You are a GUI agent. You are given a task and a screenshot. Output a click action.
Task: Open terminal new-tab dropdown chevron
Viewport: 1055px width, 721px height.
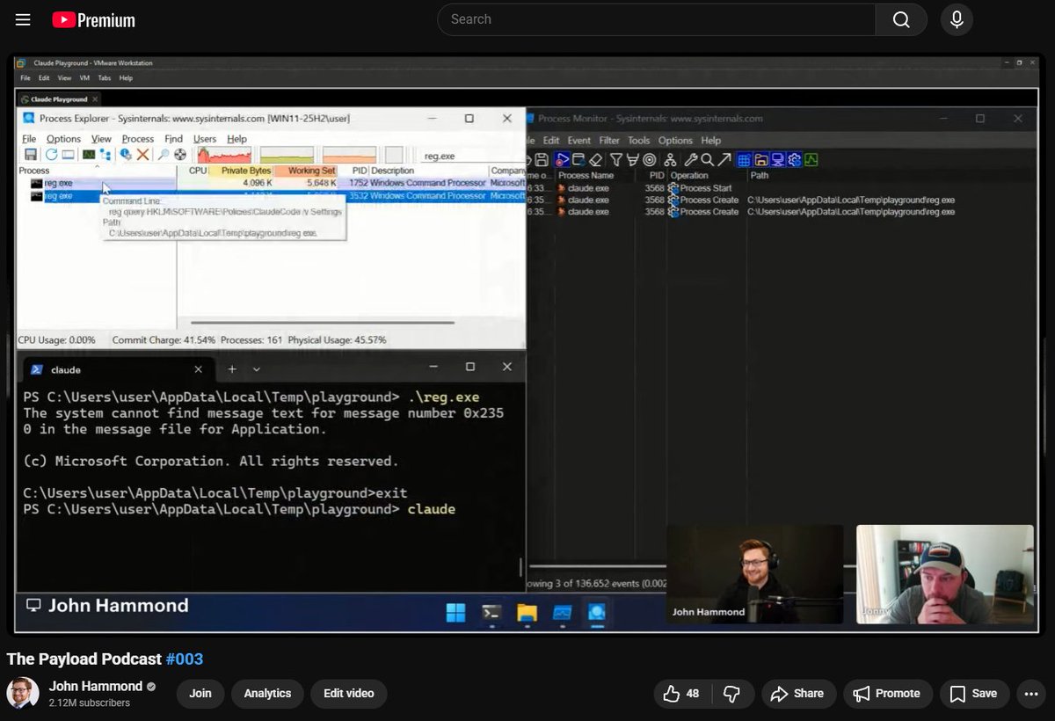coord(257,369)
